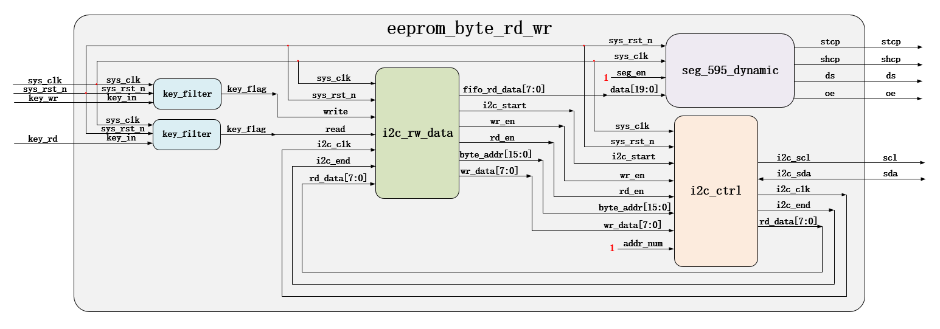Click i2c_start input label of i2c_ctrl
Image resolution: width=940 pixels, height=329 pixels.
[x=633, y=157]
